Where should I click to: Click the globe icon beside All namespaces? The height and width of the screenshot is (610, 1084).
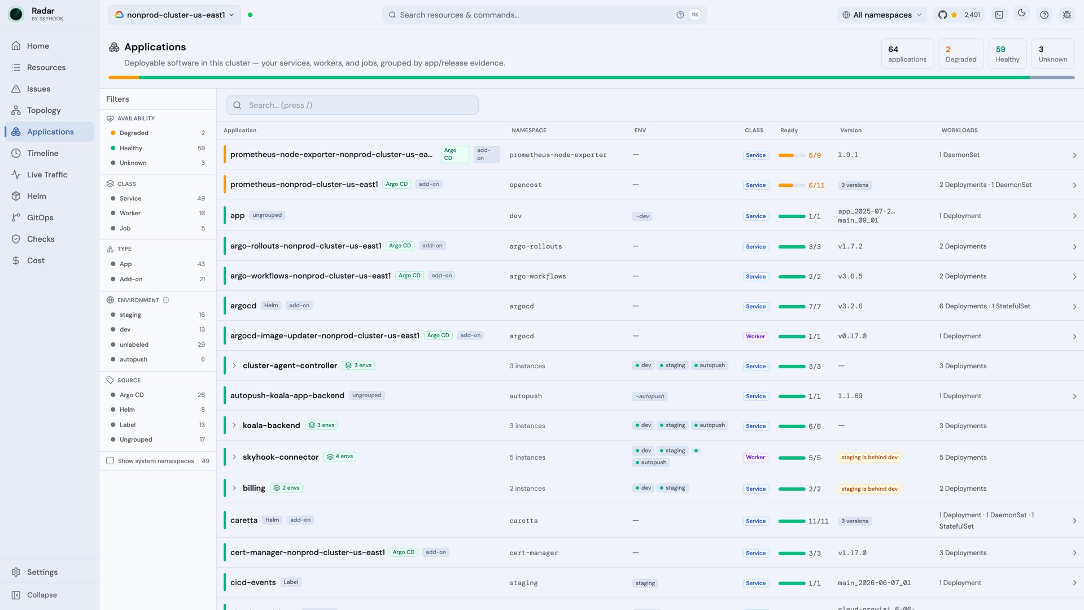846,15
